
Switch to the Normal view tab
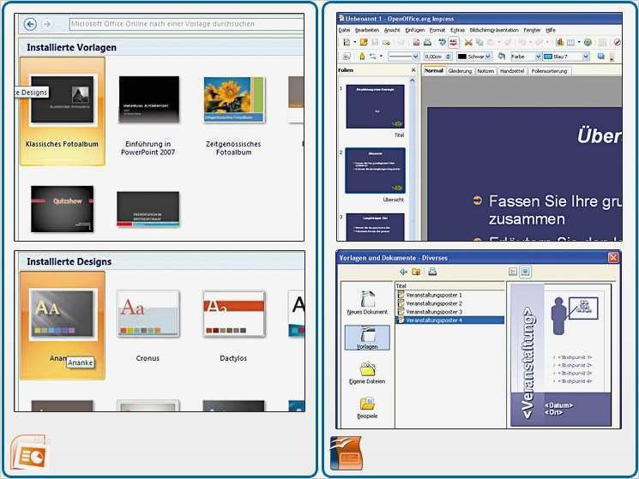434,70
